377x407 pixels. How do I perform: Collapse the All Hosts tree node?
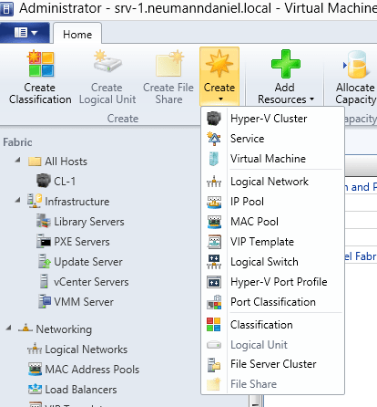point(18,160)
